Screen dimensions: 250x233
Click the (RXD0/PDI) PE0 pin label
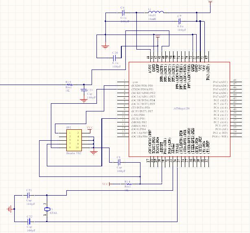pos(142,86)
